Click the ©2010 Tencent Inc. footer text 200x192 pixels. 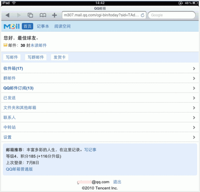(100, 188)
